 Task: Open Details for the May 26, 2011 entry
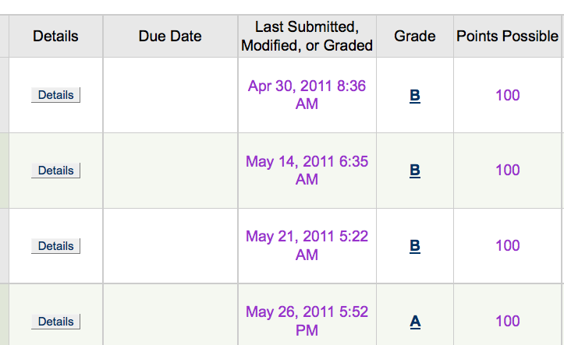click(x=55, y=322)
